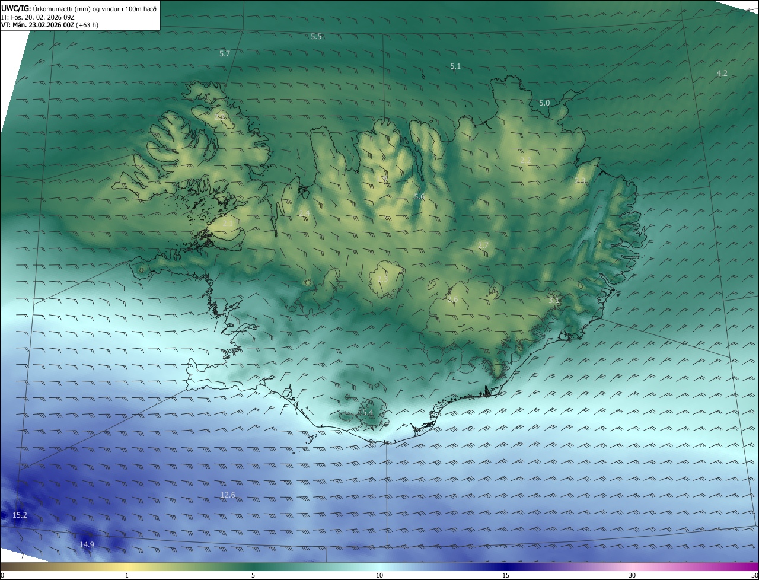Click the 5.5 value label north of Iceland
Screen dimensions: 759x580
(x=316, y=37)
